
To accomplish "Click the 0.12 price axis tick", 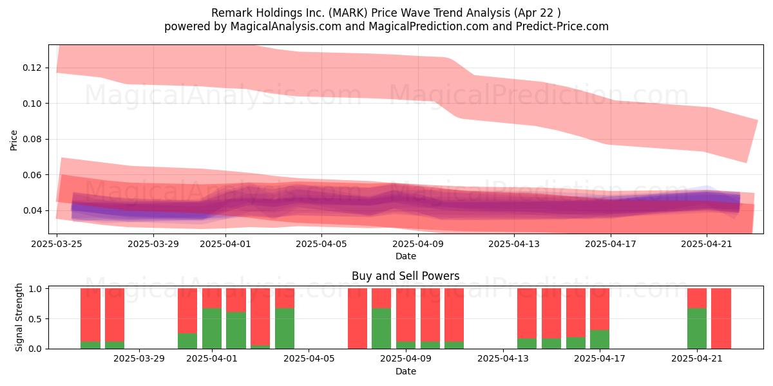I will 33,68.
